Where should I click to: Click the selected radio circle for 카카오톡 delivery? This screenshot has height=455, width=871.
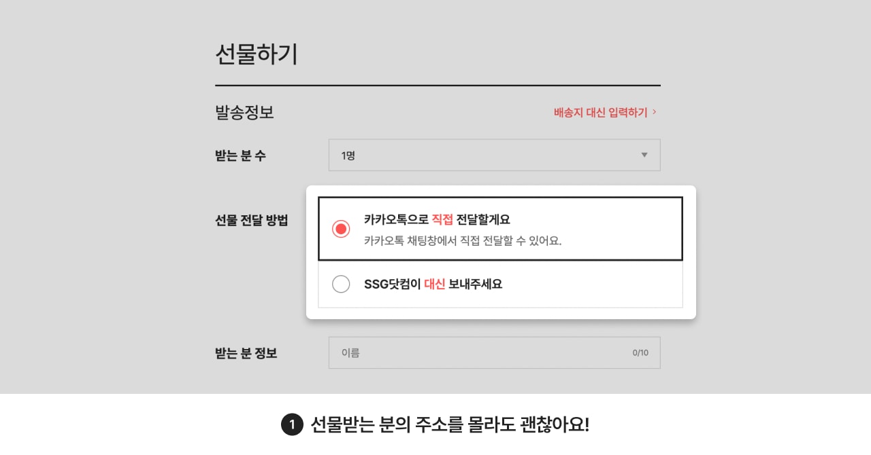[341, 229]
